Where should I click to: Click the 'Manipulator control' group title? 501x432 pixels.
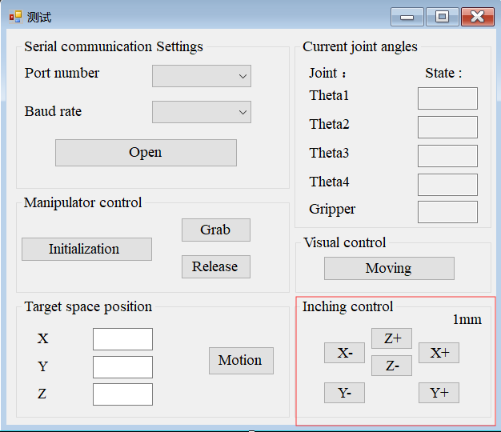82,202
